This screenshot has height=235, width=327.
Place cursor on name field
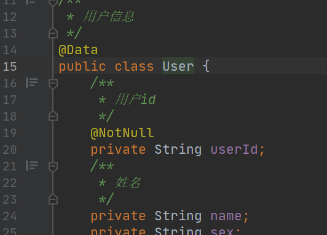pos(226,216)
